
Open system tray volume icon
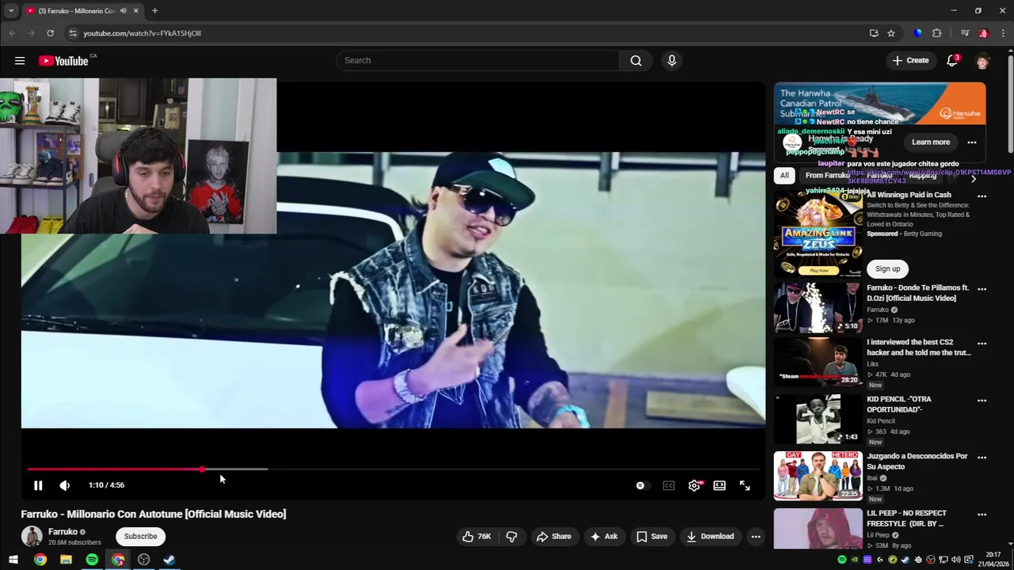coord(956,560)
